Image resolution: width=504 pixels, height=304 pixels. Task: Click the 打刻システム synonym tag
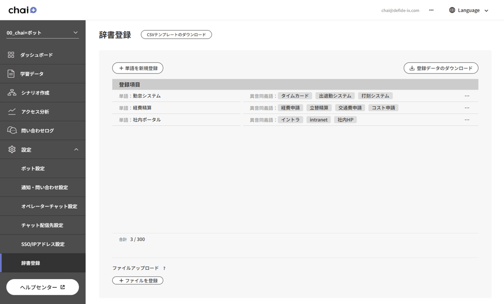coord(375,96)
